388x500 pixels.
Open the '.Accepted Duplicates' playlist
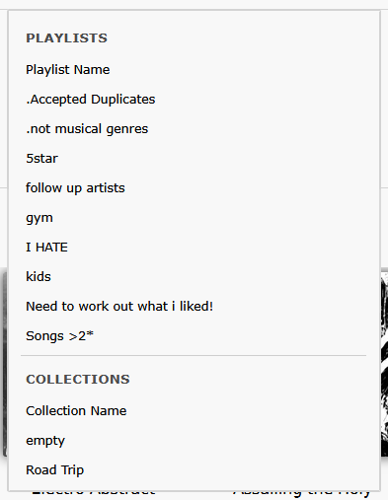(x=91, y=100)
